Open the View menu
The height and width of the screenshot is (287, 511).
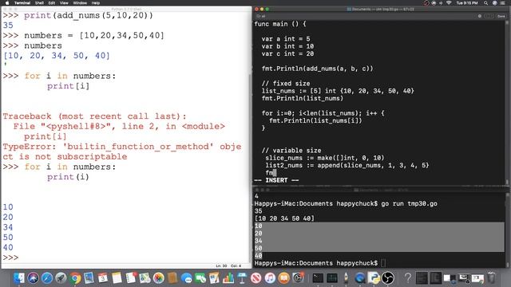64,3
